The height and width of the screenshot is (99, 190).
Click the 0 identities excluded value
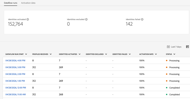pos(68,24)
